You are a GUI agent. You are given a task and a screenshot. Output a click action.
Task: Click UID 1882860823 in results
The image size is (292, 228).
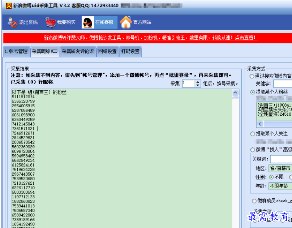pos(23,202)
